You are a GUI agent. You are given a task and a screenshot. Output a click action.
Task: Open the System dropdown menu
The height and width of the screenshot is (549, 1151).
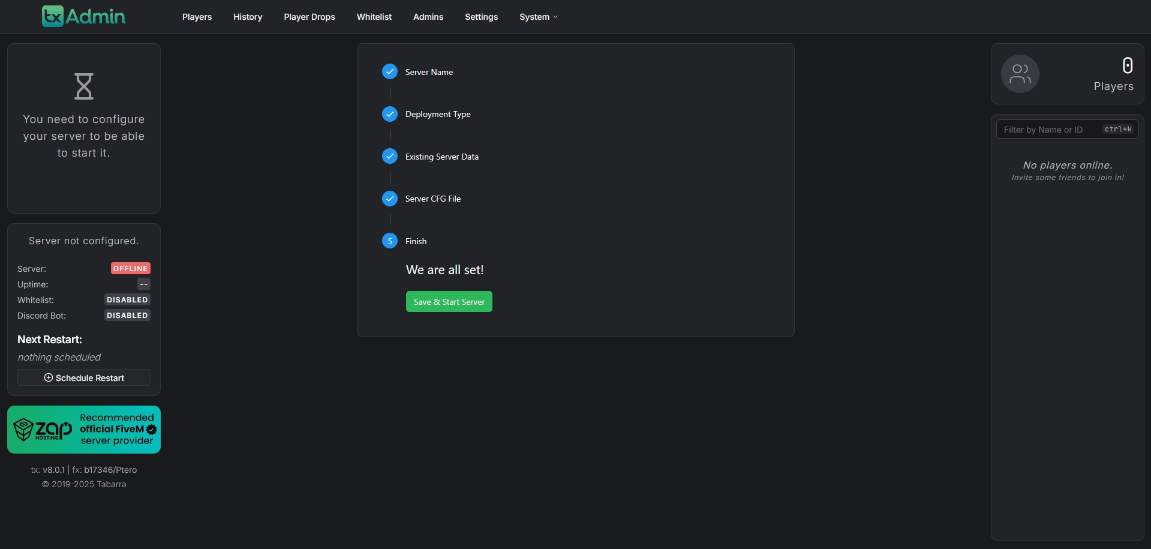click(538, 17)
